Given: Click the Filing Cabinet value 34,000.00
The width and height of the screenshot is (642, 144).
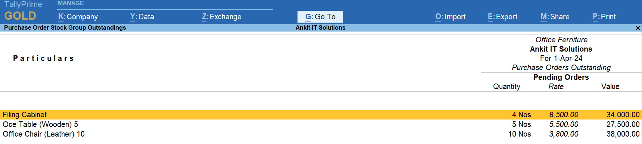Looking at the screenshot, I should coord(623,115).
